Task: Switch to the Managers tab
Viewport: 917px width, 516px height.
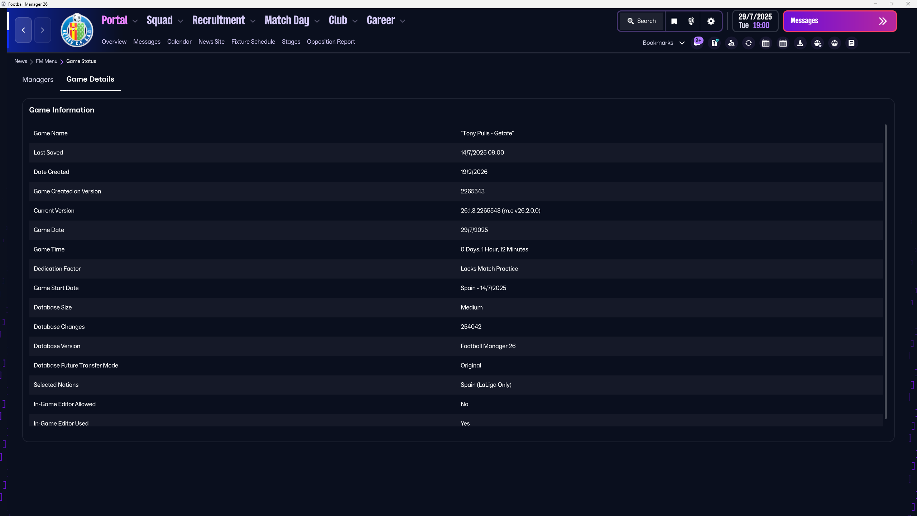Action: [x=38, y=80]
